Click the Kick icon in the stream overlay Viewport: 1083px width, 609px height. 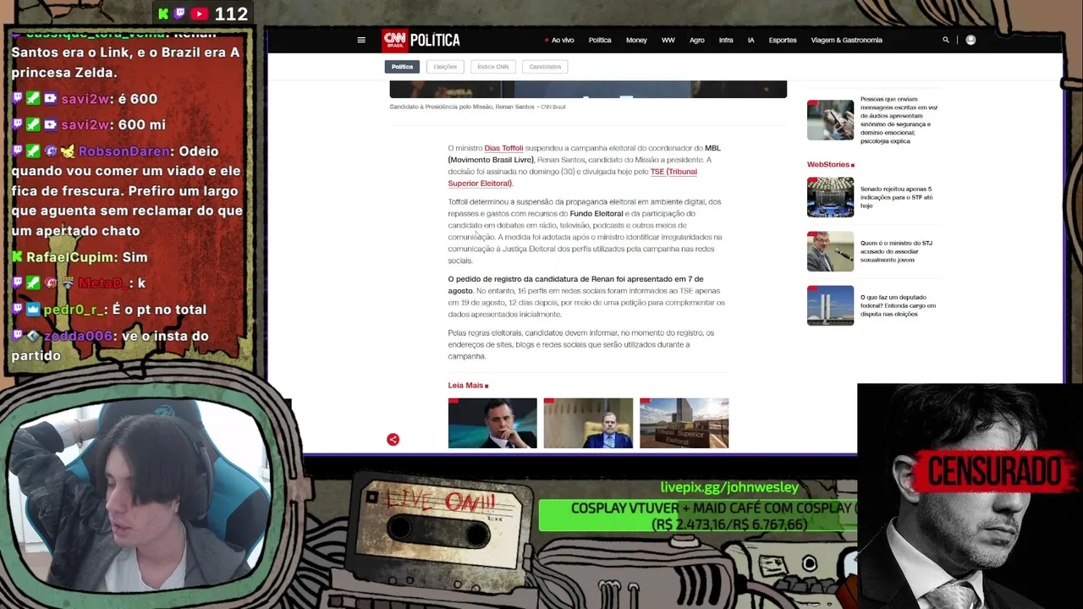[163, 14]
